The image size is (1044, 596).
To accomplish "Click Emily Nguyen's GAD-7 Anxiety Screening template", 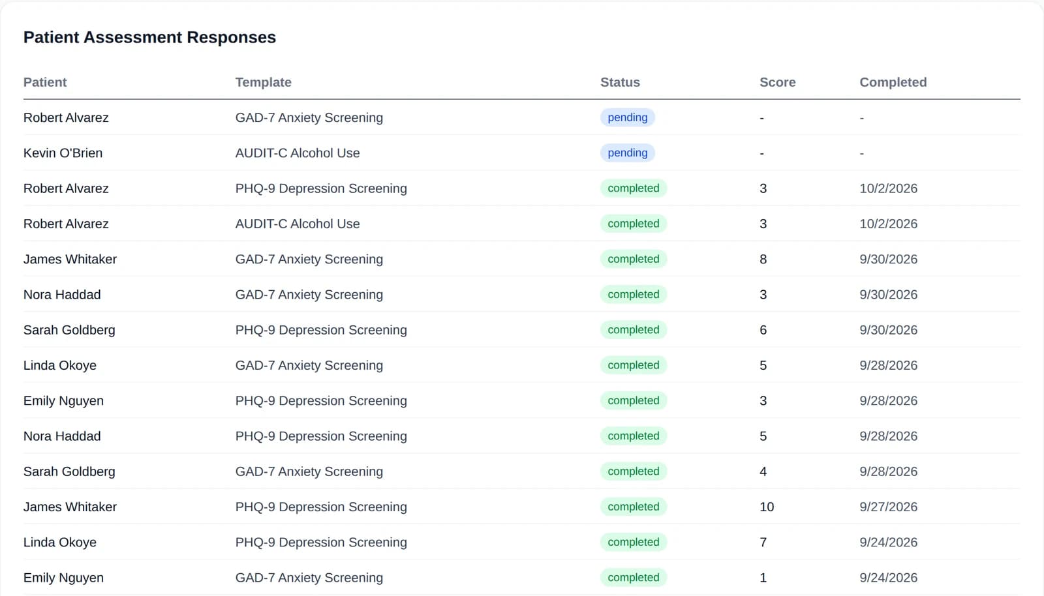I will click(x=309, y=577).
